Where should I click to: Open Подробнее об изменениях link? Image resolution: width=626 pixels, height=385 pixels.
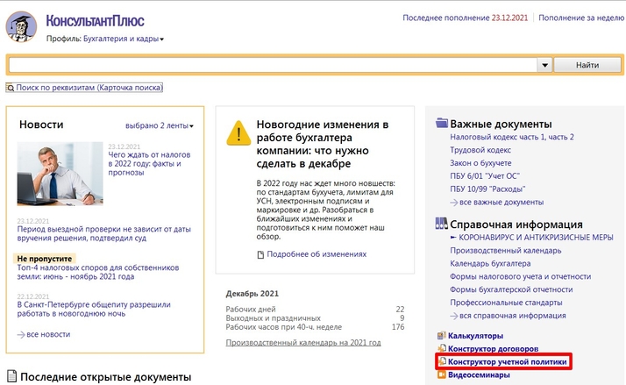[x=317, y=254]
